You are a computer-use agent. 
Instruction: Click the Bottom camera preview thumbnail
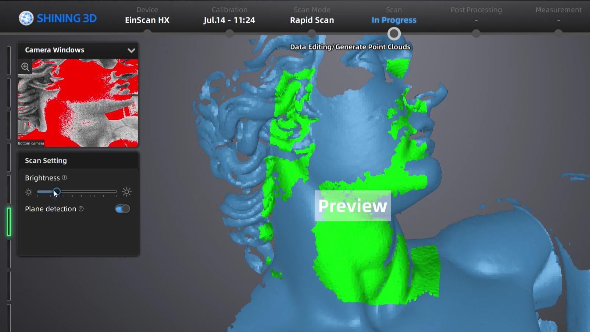point(78,103)
